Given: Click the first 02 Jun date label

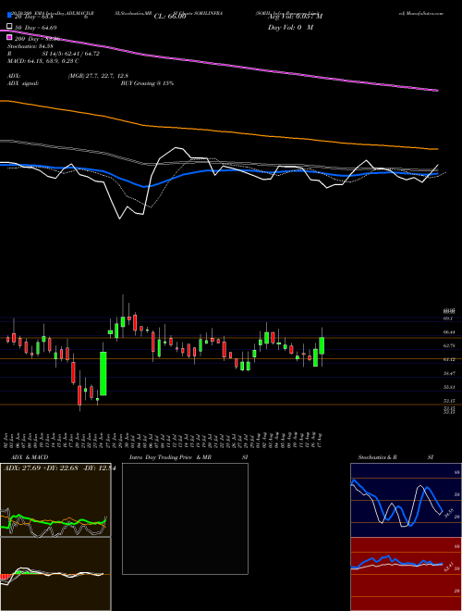Looking at the screenshot, I should click(7, 439).
